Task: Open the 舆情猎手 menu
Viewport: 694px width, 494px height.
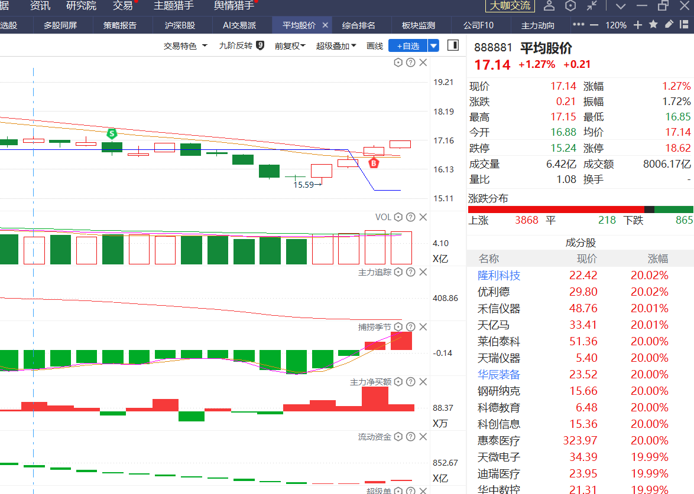Action: [234, 6]
